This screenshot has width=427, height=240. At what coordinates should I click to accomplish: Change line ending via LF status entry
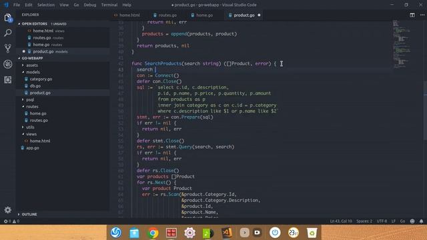pyautogui.click(x=393, y=221)
